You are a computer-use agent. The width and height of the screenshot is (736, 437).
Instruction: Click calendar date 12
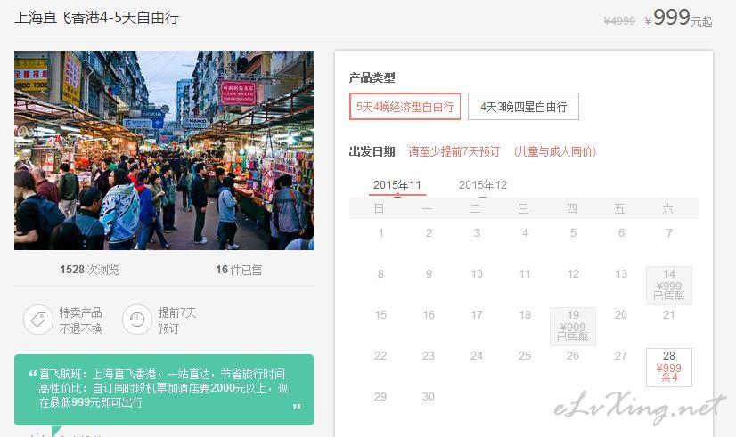573,274
